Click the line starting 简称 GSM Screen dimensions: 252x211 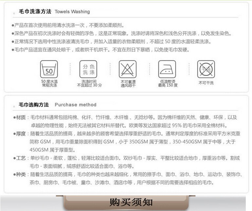(x=133, y=142)
